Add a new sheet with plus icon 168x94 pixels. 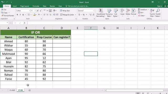[x=30, y=90]
